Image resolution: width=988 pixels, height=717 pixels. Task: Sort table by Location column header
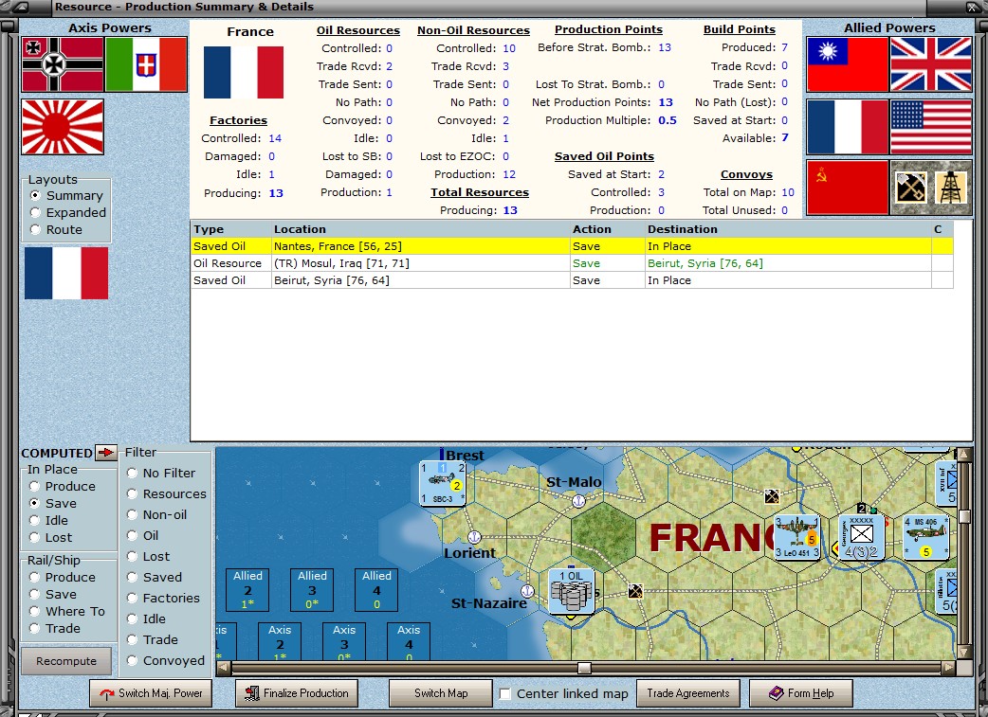point(420,229)
